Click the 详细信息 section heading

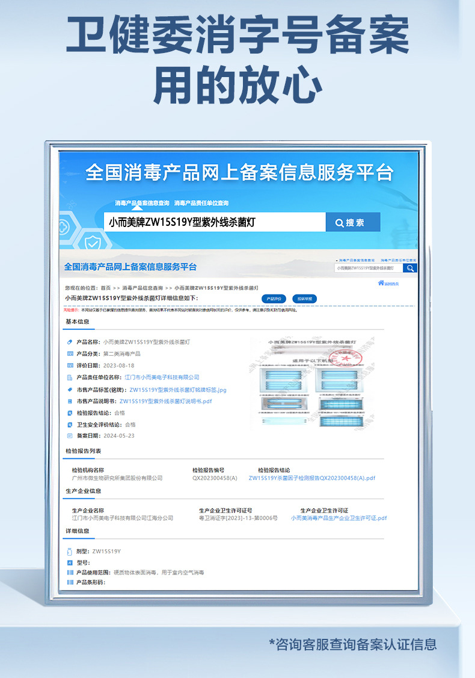(78, 531)
